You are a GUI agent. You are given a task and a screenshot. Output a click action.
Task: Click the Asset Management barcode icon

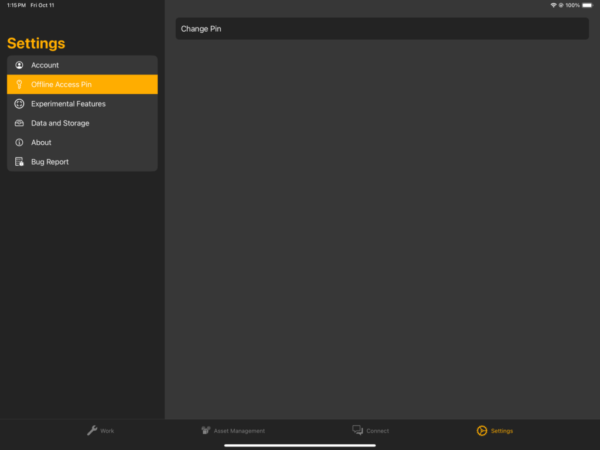click(206, 430)
